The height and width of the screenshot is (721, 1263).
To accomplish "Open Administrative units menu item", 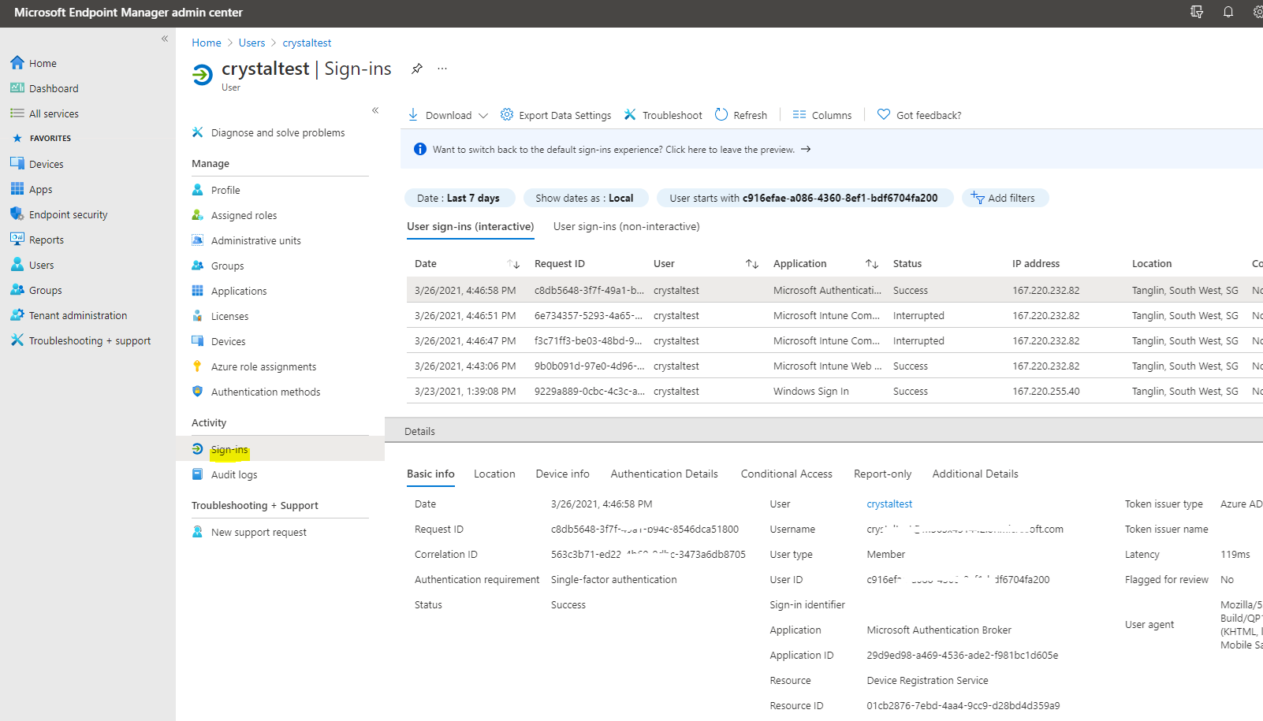I will (x=255, y=240).
